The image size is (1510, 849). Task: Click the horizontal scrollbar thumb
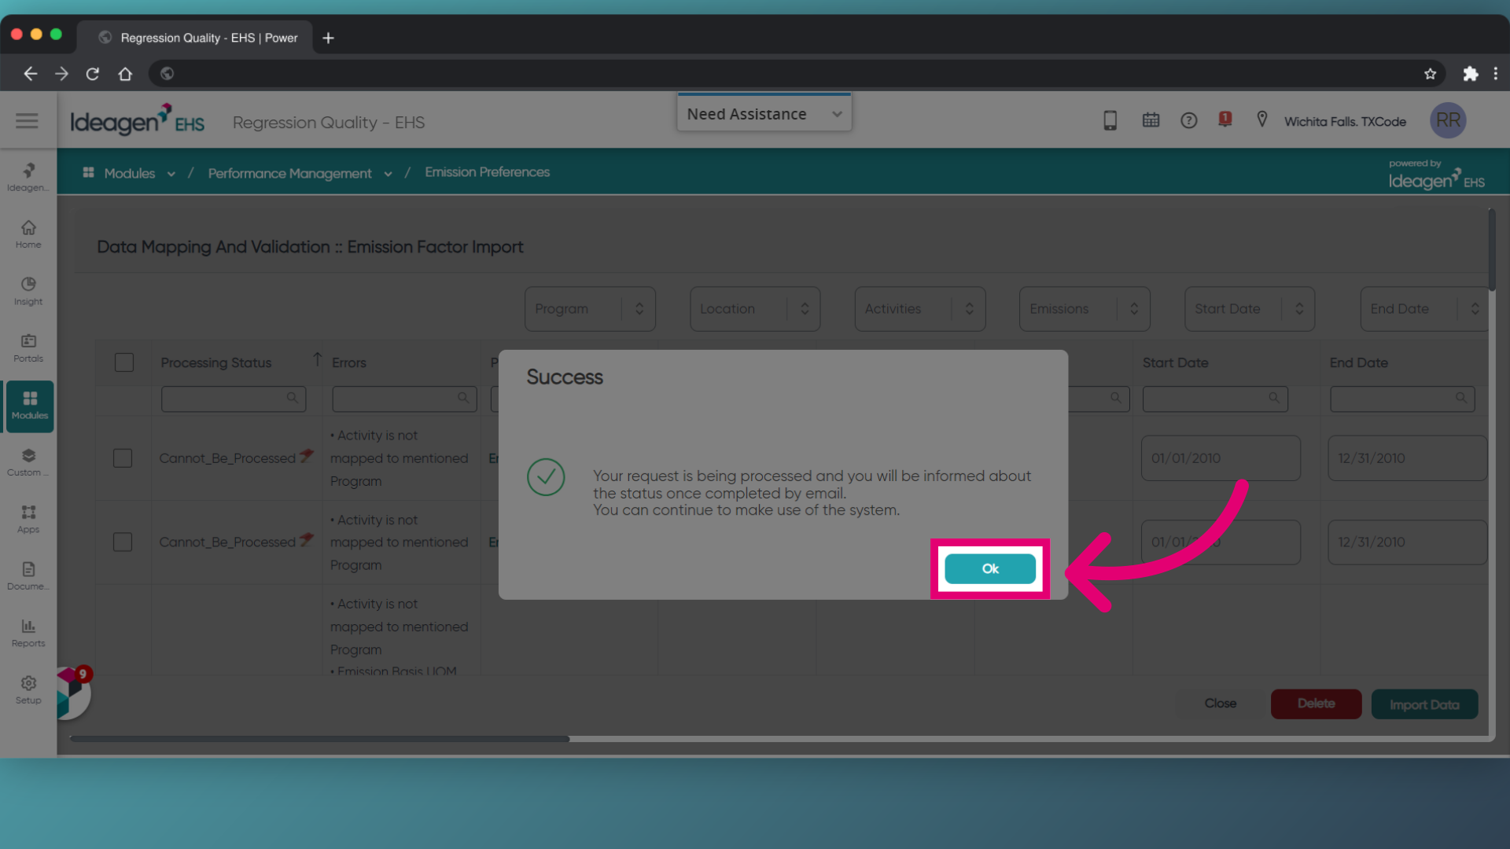click(x=319, y=739)
